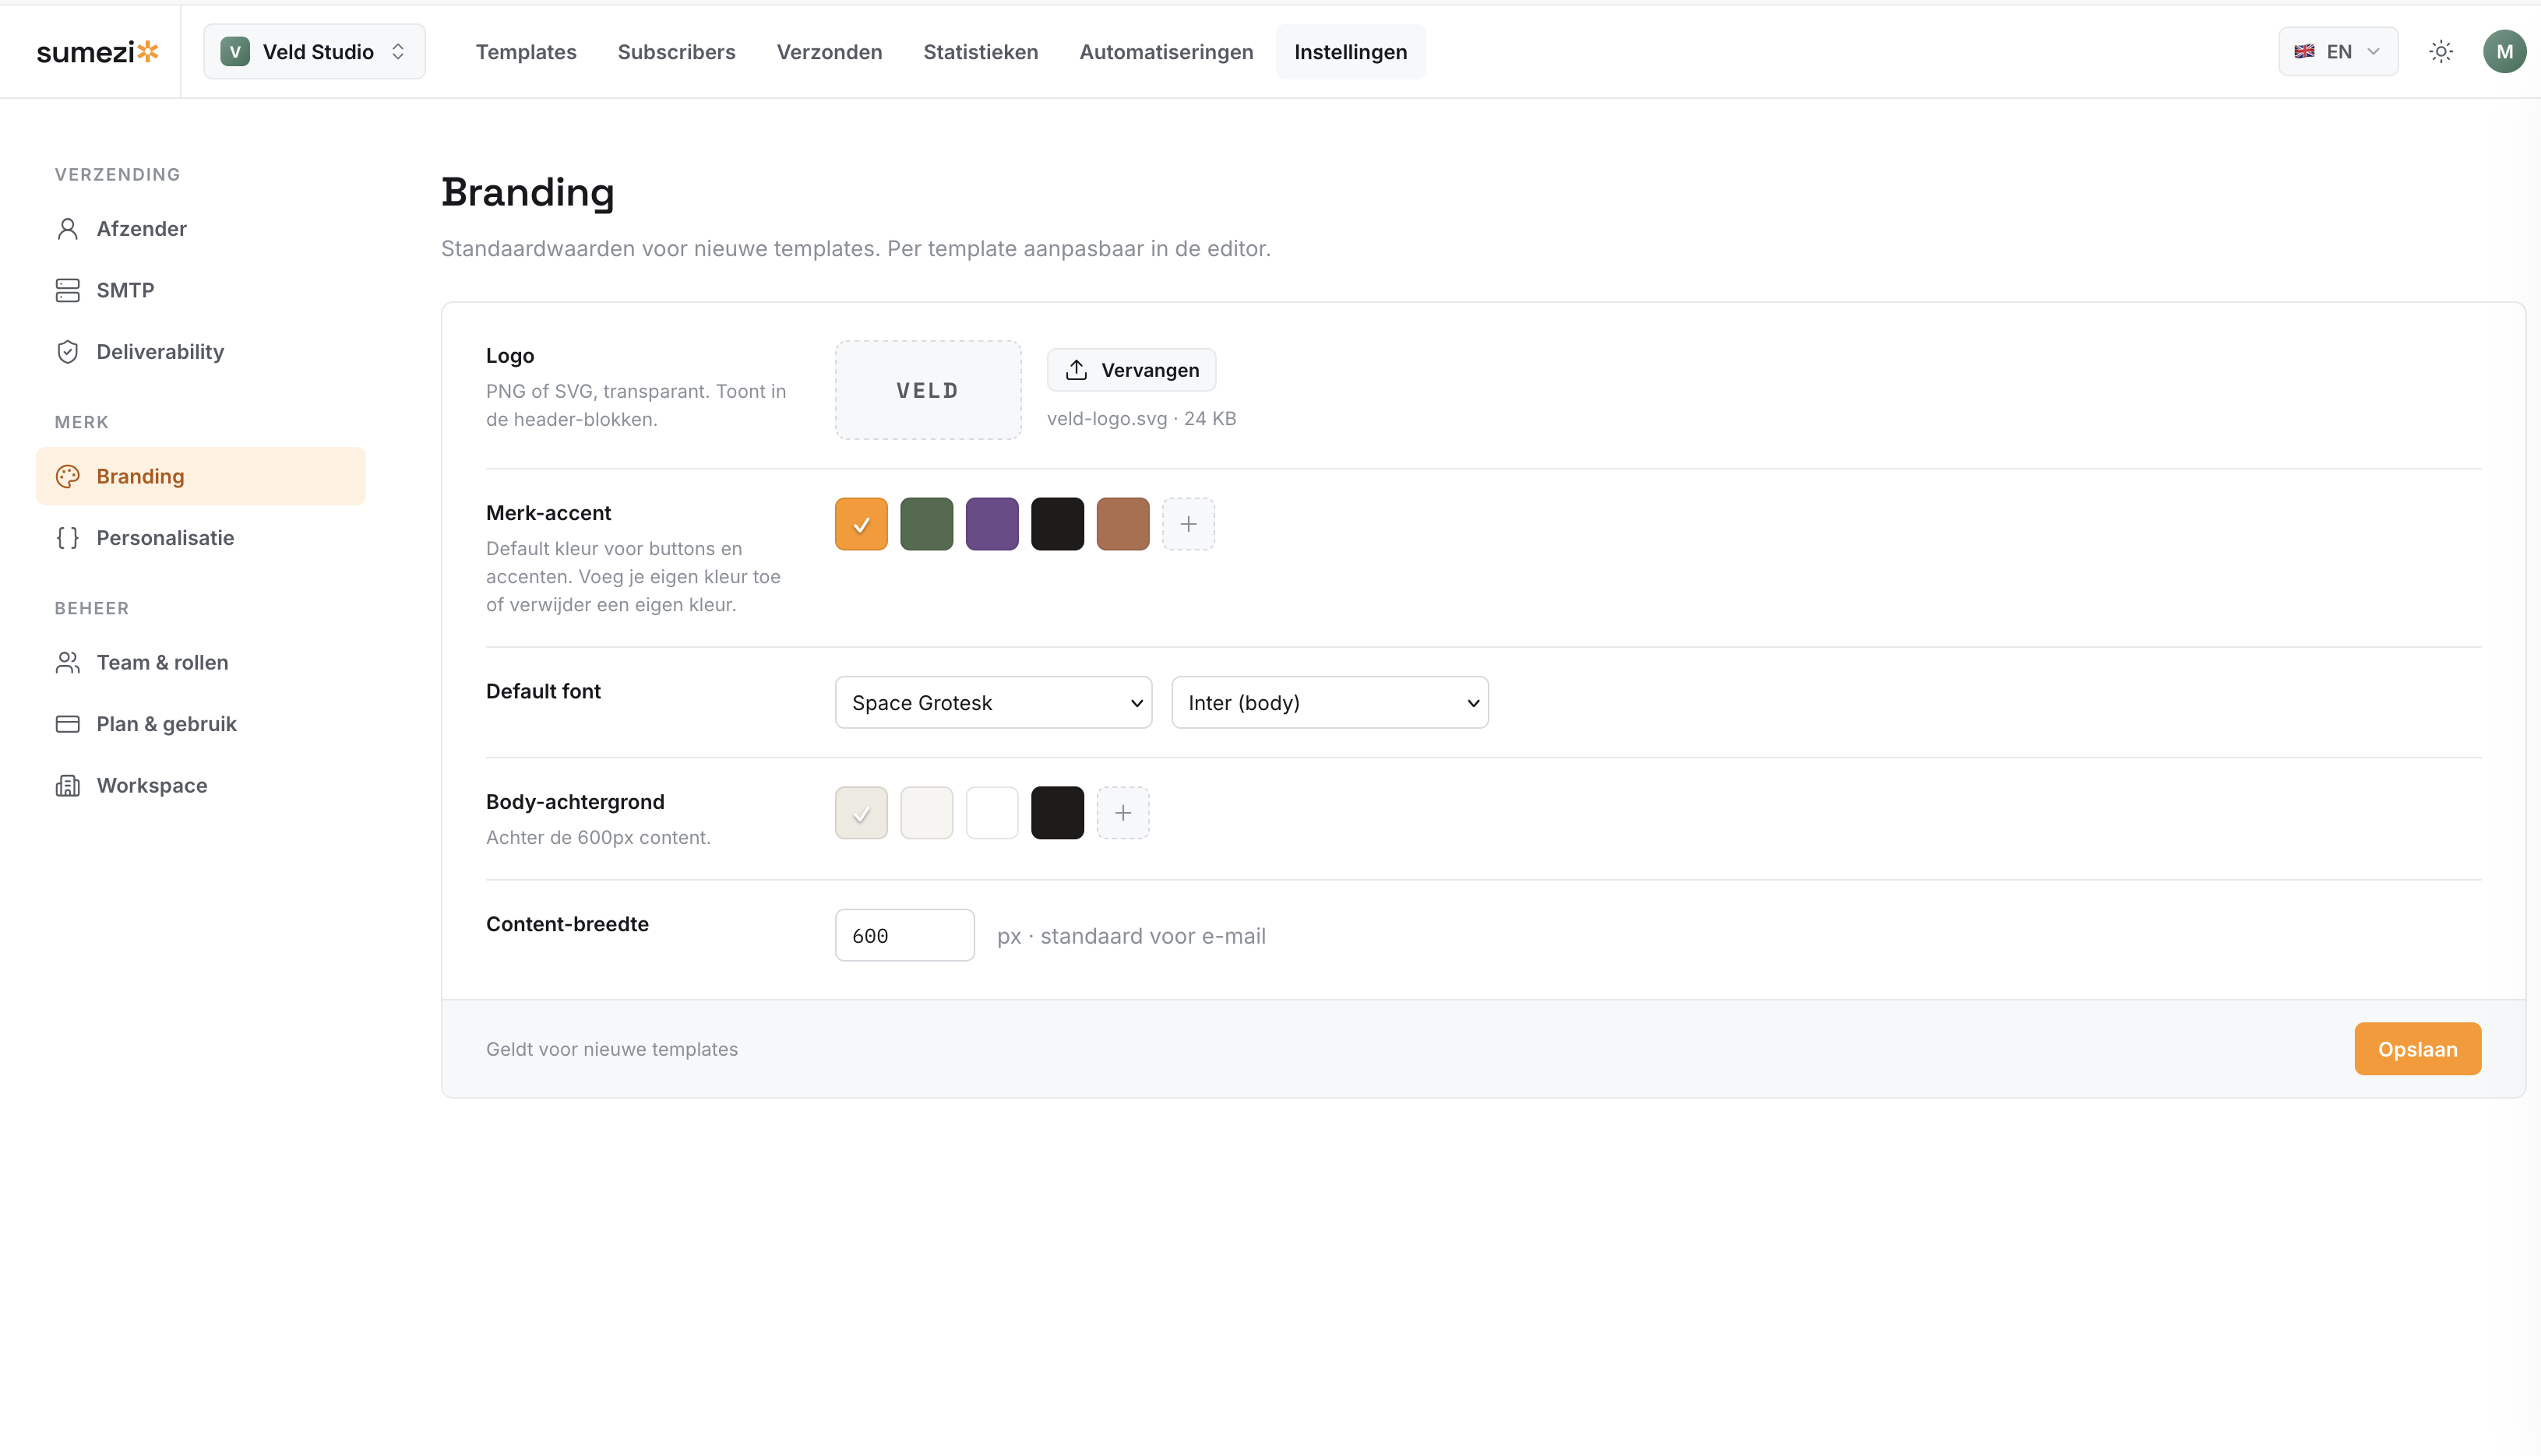
Task: Click the SMTP server icon
Action: click(67, 290)
